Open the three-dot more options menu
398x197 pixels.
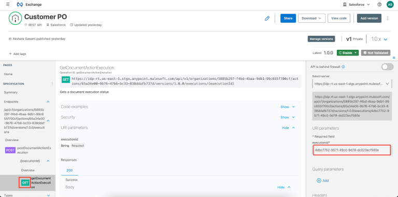coord(388,18)
